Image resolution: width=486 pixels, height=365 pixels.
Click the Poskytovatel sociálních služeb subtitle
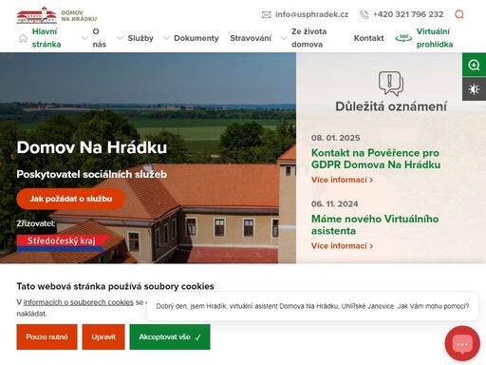[x=92, y=174]
